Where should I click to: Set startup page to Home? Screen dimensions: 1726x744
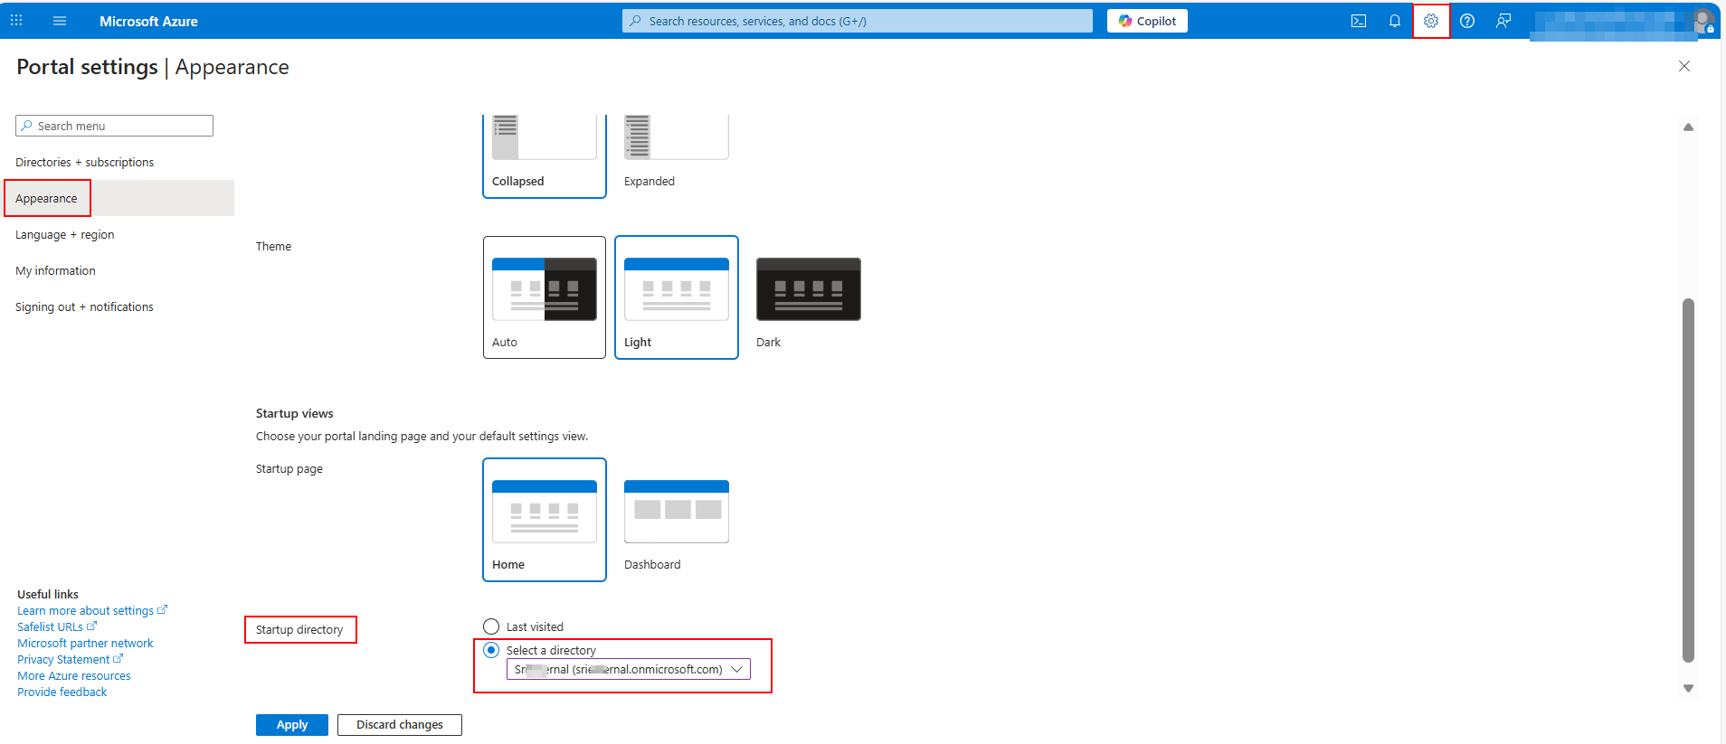click(x=545, y=520)
